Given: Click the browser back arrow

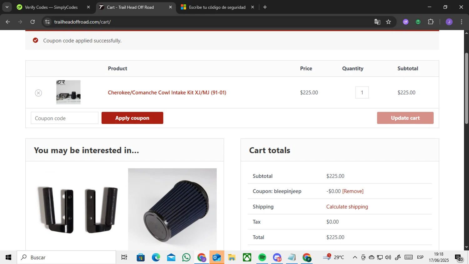Looking at the screenshot, I should [x=8, y=22].
